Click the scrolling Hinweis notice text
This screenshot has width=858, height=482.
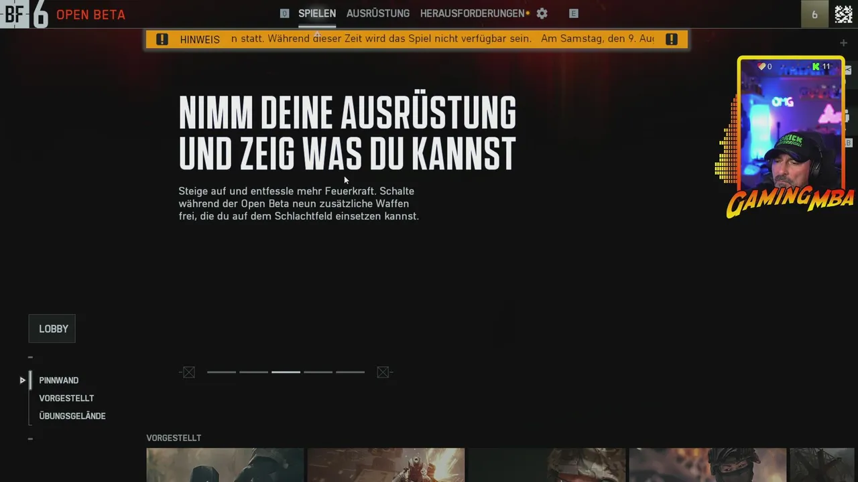coord(442,39)
